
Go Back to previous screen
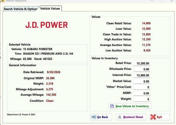click(101, 117)
